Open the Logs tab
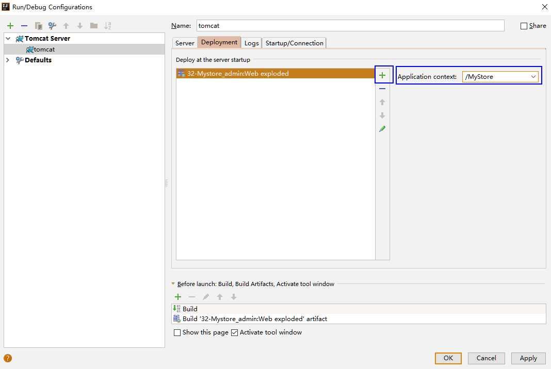 (251, 43)
